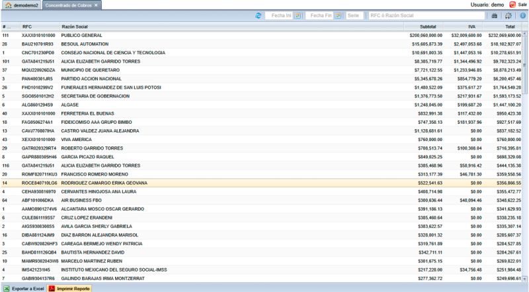Click the settings icon beside the binoculars

pyautogui.click(x=509, y=15)
